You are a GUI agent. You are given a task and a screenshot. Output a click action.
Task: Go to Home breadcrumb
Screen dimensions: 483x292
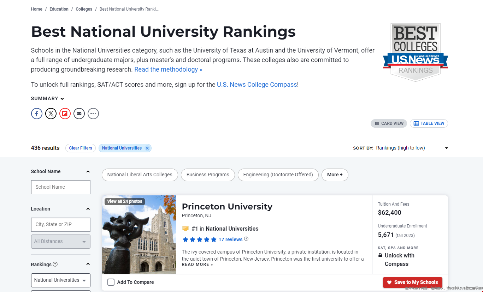click(37, 9)
